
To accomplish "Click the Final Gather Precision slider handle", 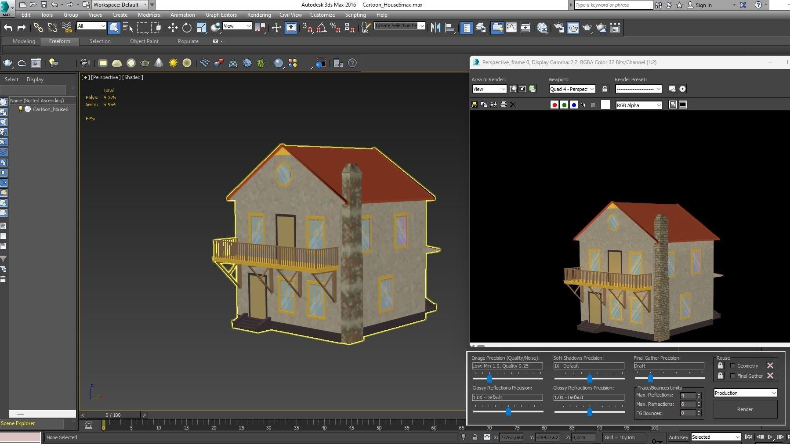I will (650, 378).
